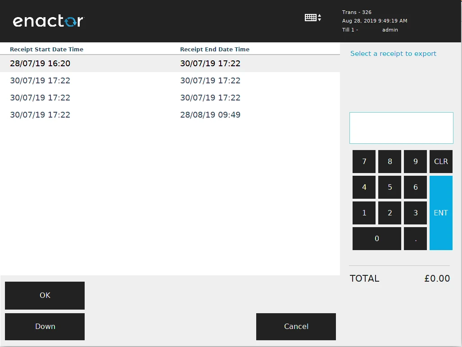
Task: Tap digit 5 on the keypad
Action: [x=390, y=187]
